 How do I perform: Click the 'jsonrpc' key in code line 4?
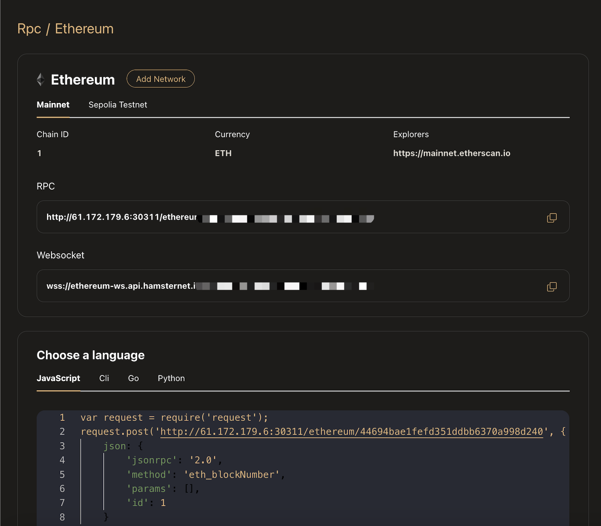[152, 460]
